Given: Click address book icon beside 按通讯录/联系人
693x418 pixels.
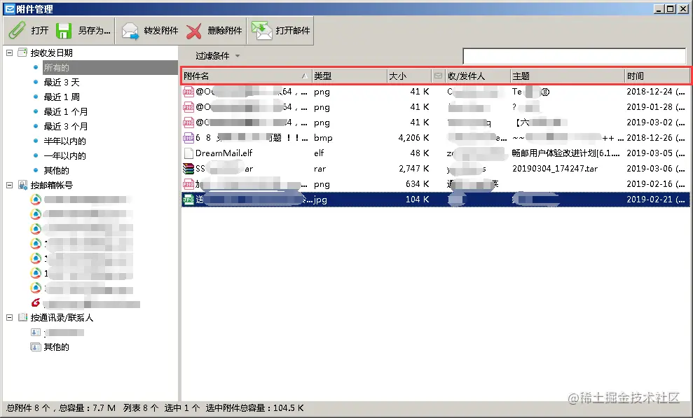Looking at the screenshot, I should click(22, 317).
